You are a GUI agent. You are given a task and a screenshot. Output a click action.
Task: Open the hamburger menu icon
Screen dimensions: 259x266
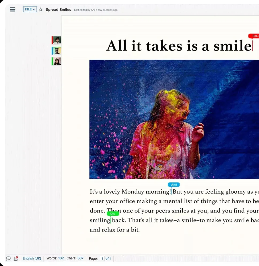(x=13, y=9)
